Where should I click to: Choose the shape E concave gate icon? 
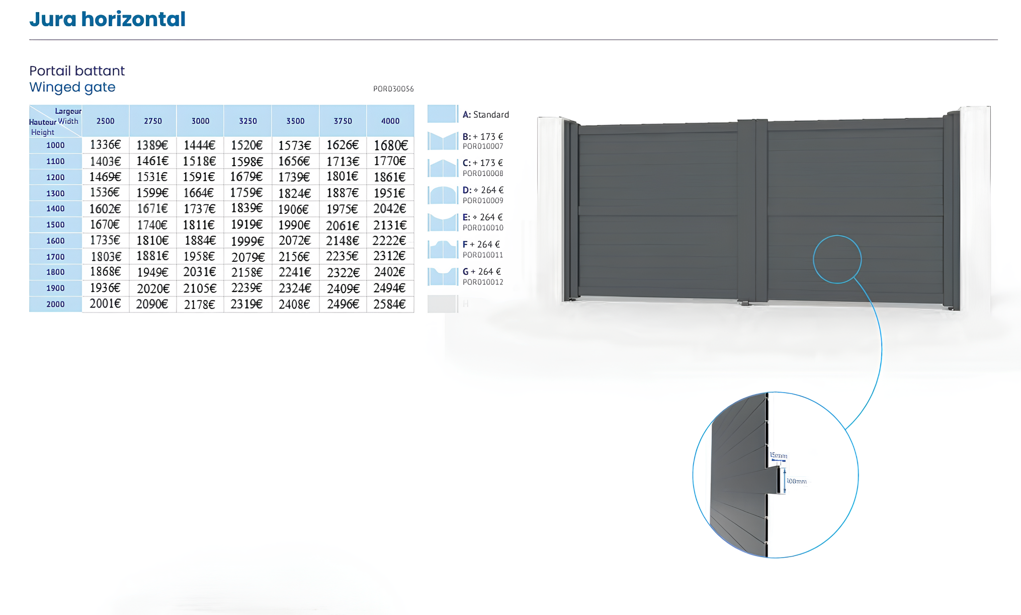click(x=442, y=222)
